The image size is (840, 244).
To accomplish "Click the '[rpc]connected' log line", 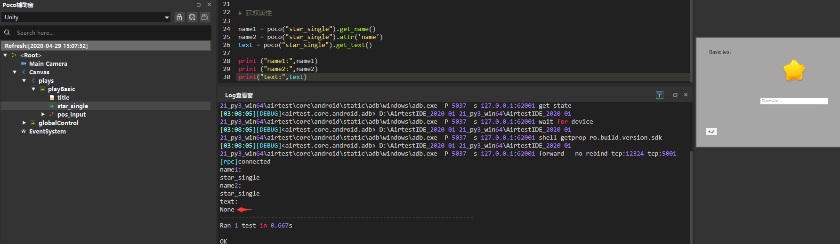I will coord(245,162).
